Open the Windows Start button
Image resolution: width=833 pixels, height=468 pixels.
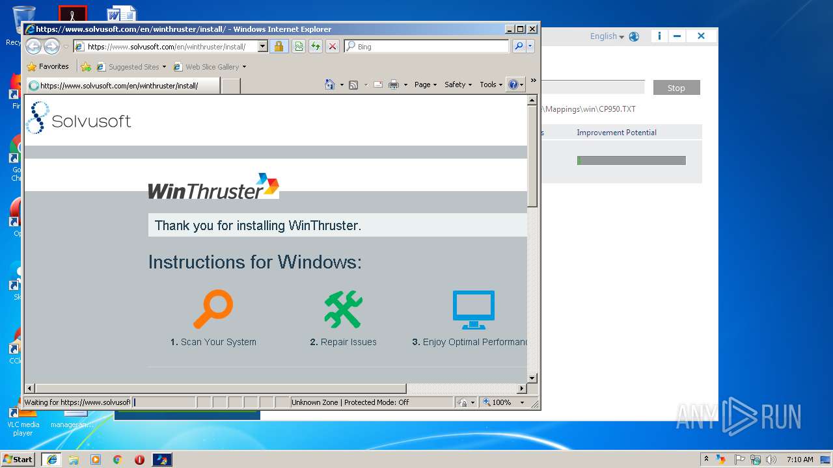coord(18,459)
